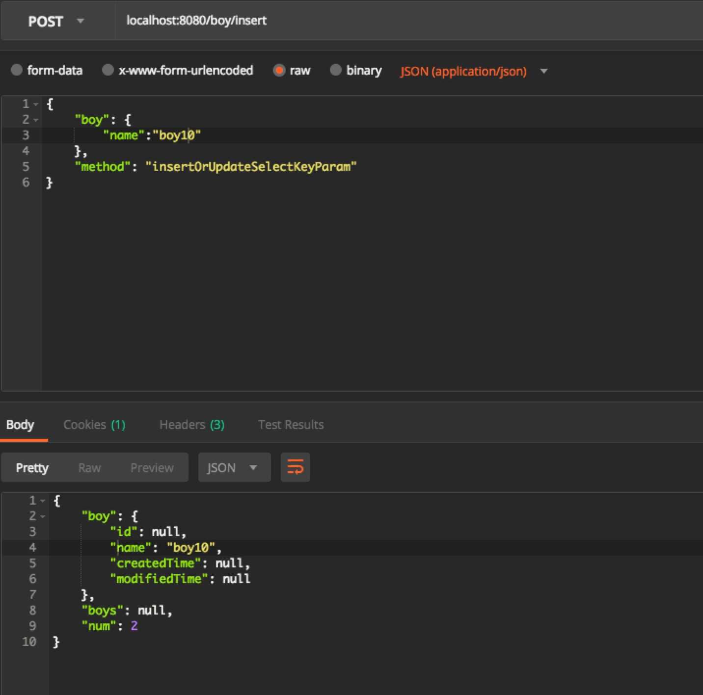703x695 pixels.
Task: Toggle line wrap icon in response toolbar
Action: [x=295, y=467]
